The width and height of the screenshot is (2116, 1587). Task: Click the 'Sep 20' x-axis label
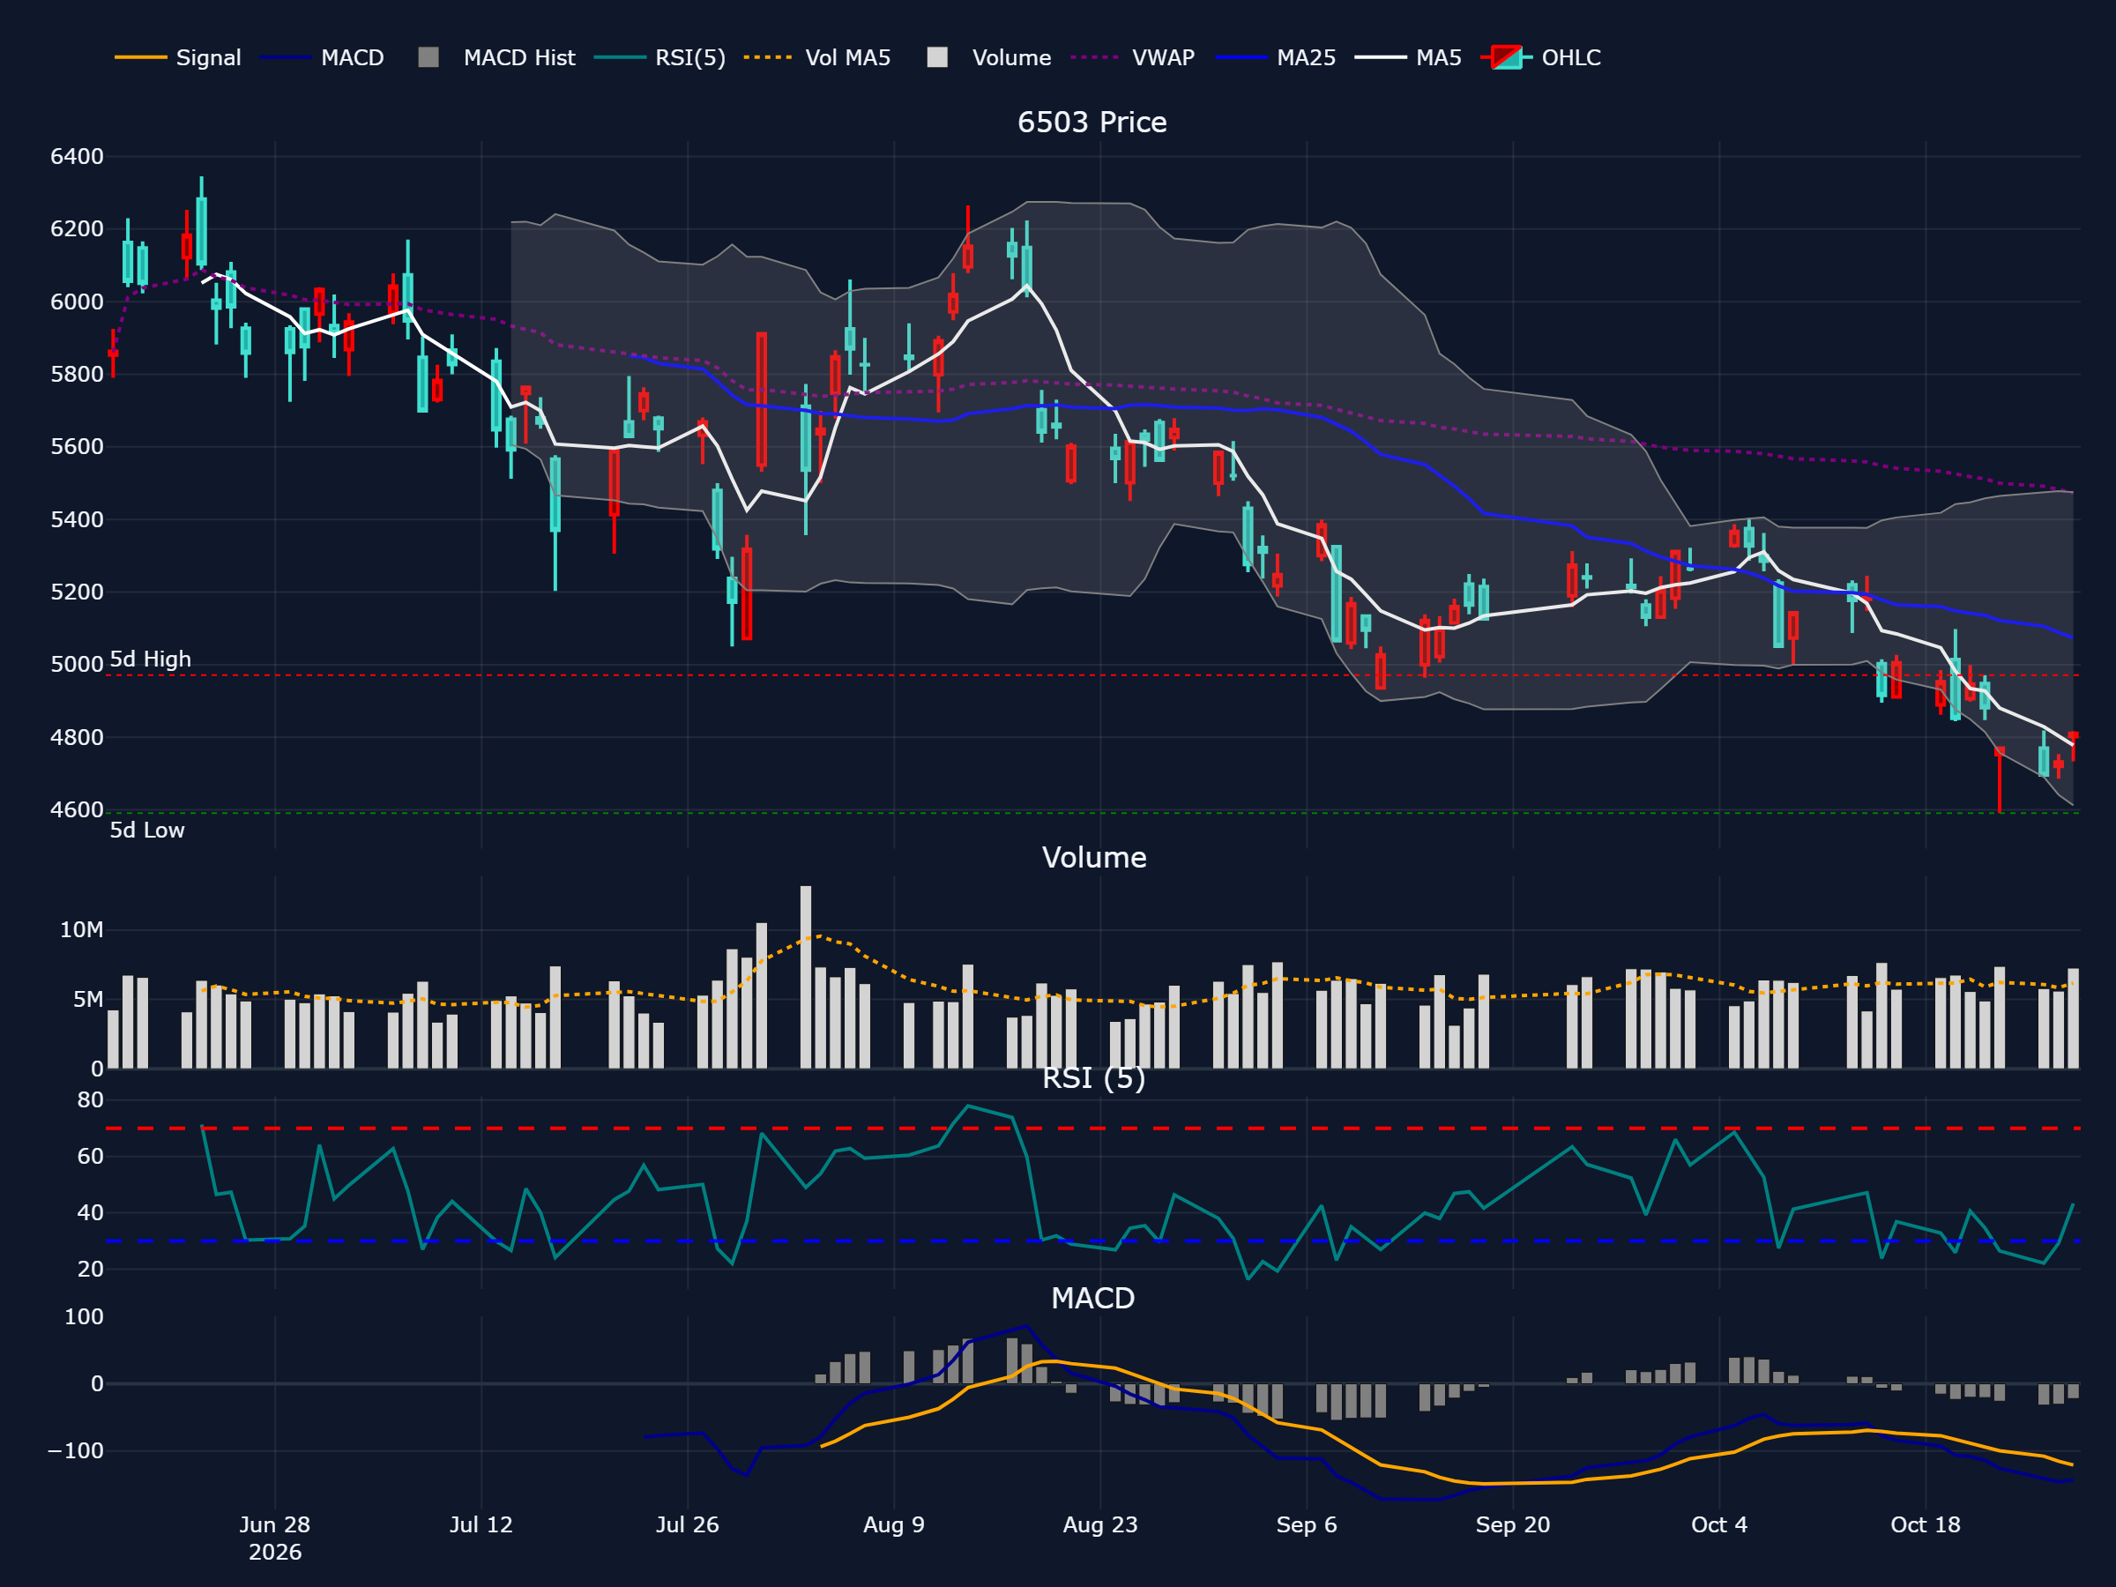tap(1513, 1524)
